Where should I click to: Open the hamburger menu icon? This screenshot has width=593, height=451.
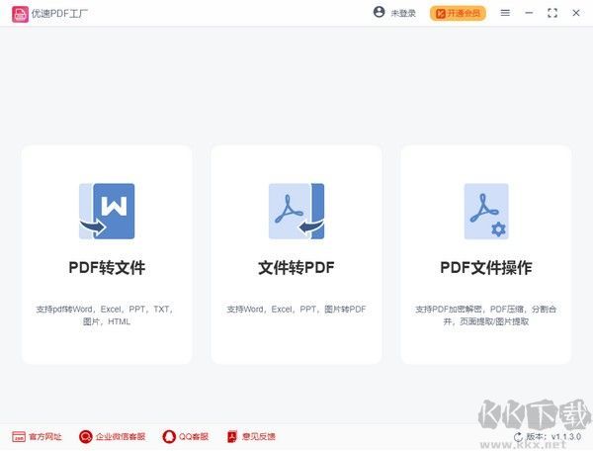[505, 13]
